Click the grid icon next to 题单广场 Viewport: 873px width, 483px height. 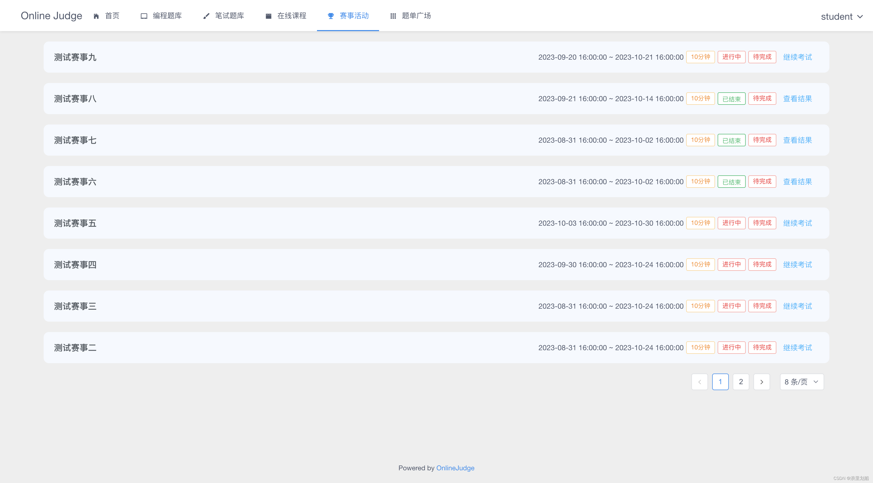pos(393,16)
